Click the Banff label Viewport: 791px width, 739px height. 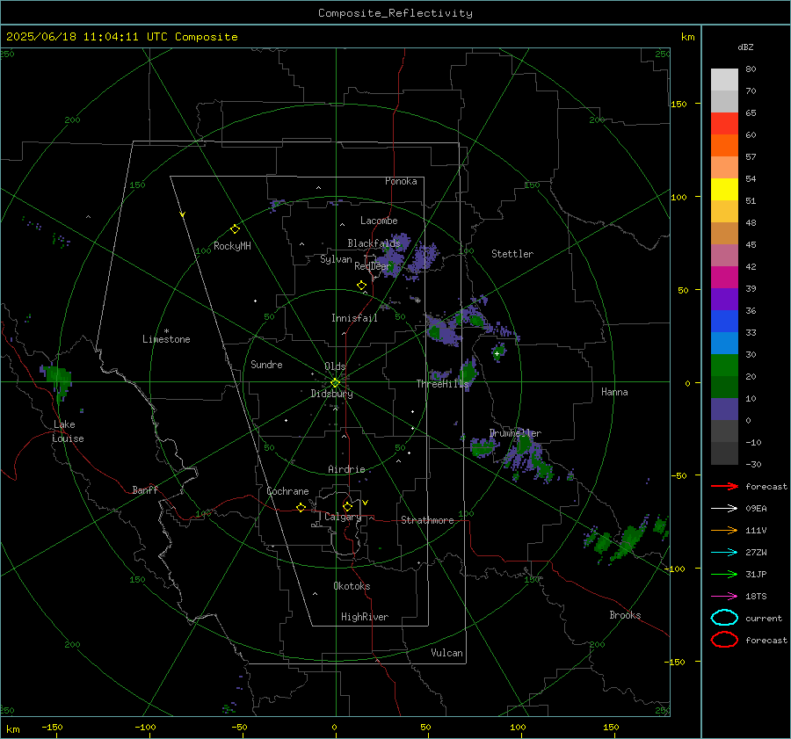tap(145, 489)
